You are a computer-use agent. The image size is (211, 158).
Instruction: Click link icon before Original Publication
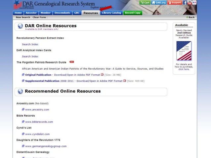pyautogui.click(x=23, y=75)
